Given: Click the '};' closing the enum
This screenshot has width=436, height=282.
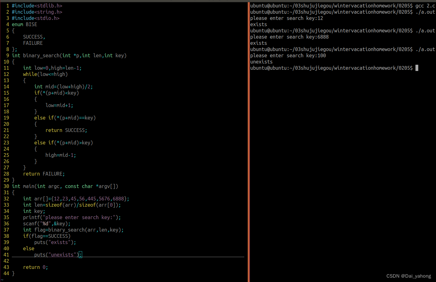Looking at the screenshot, I should coord(14,49).
